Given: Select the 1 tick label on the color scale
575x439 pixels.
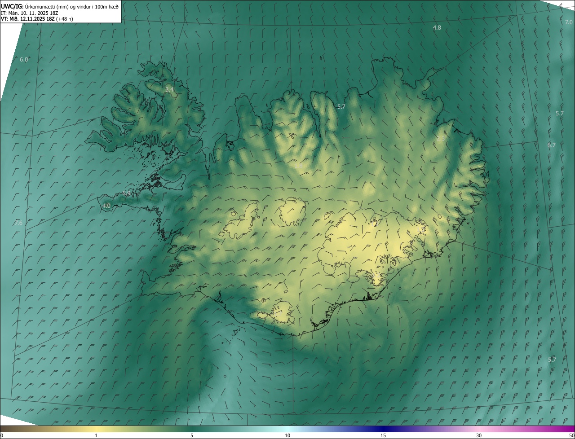Looking at the screenshot, I should coord(96,435).
